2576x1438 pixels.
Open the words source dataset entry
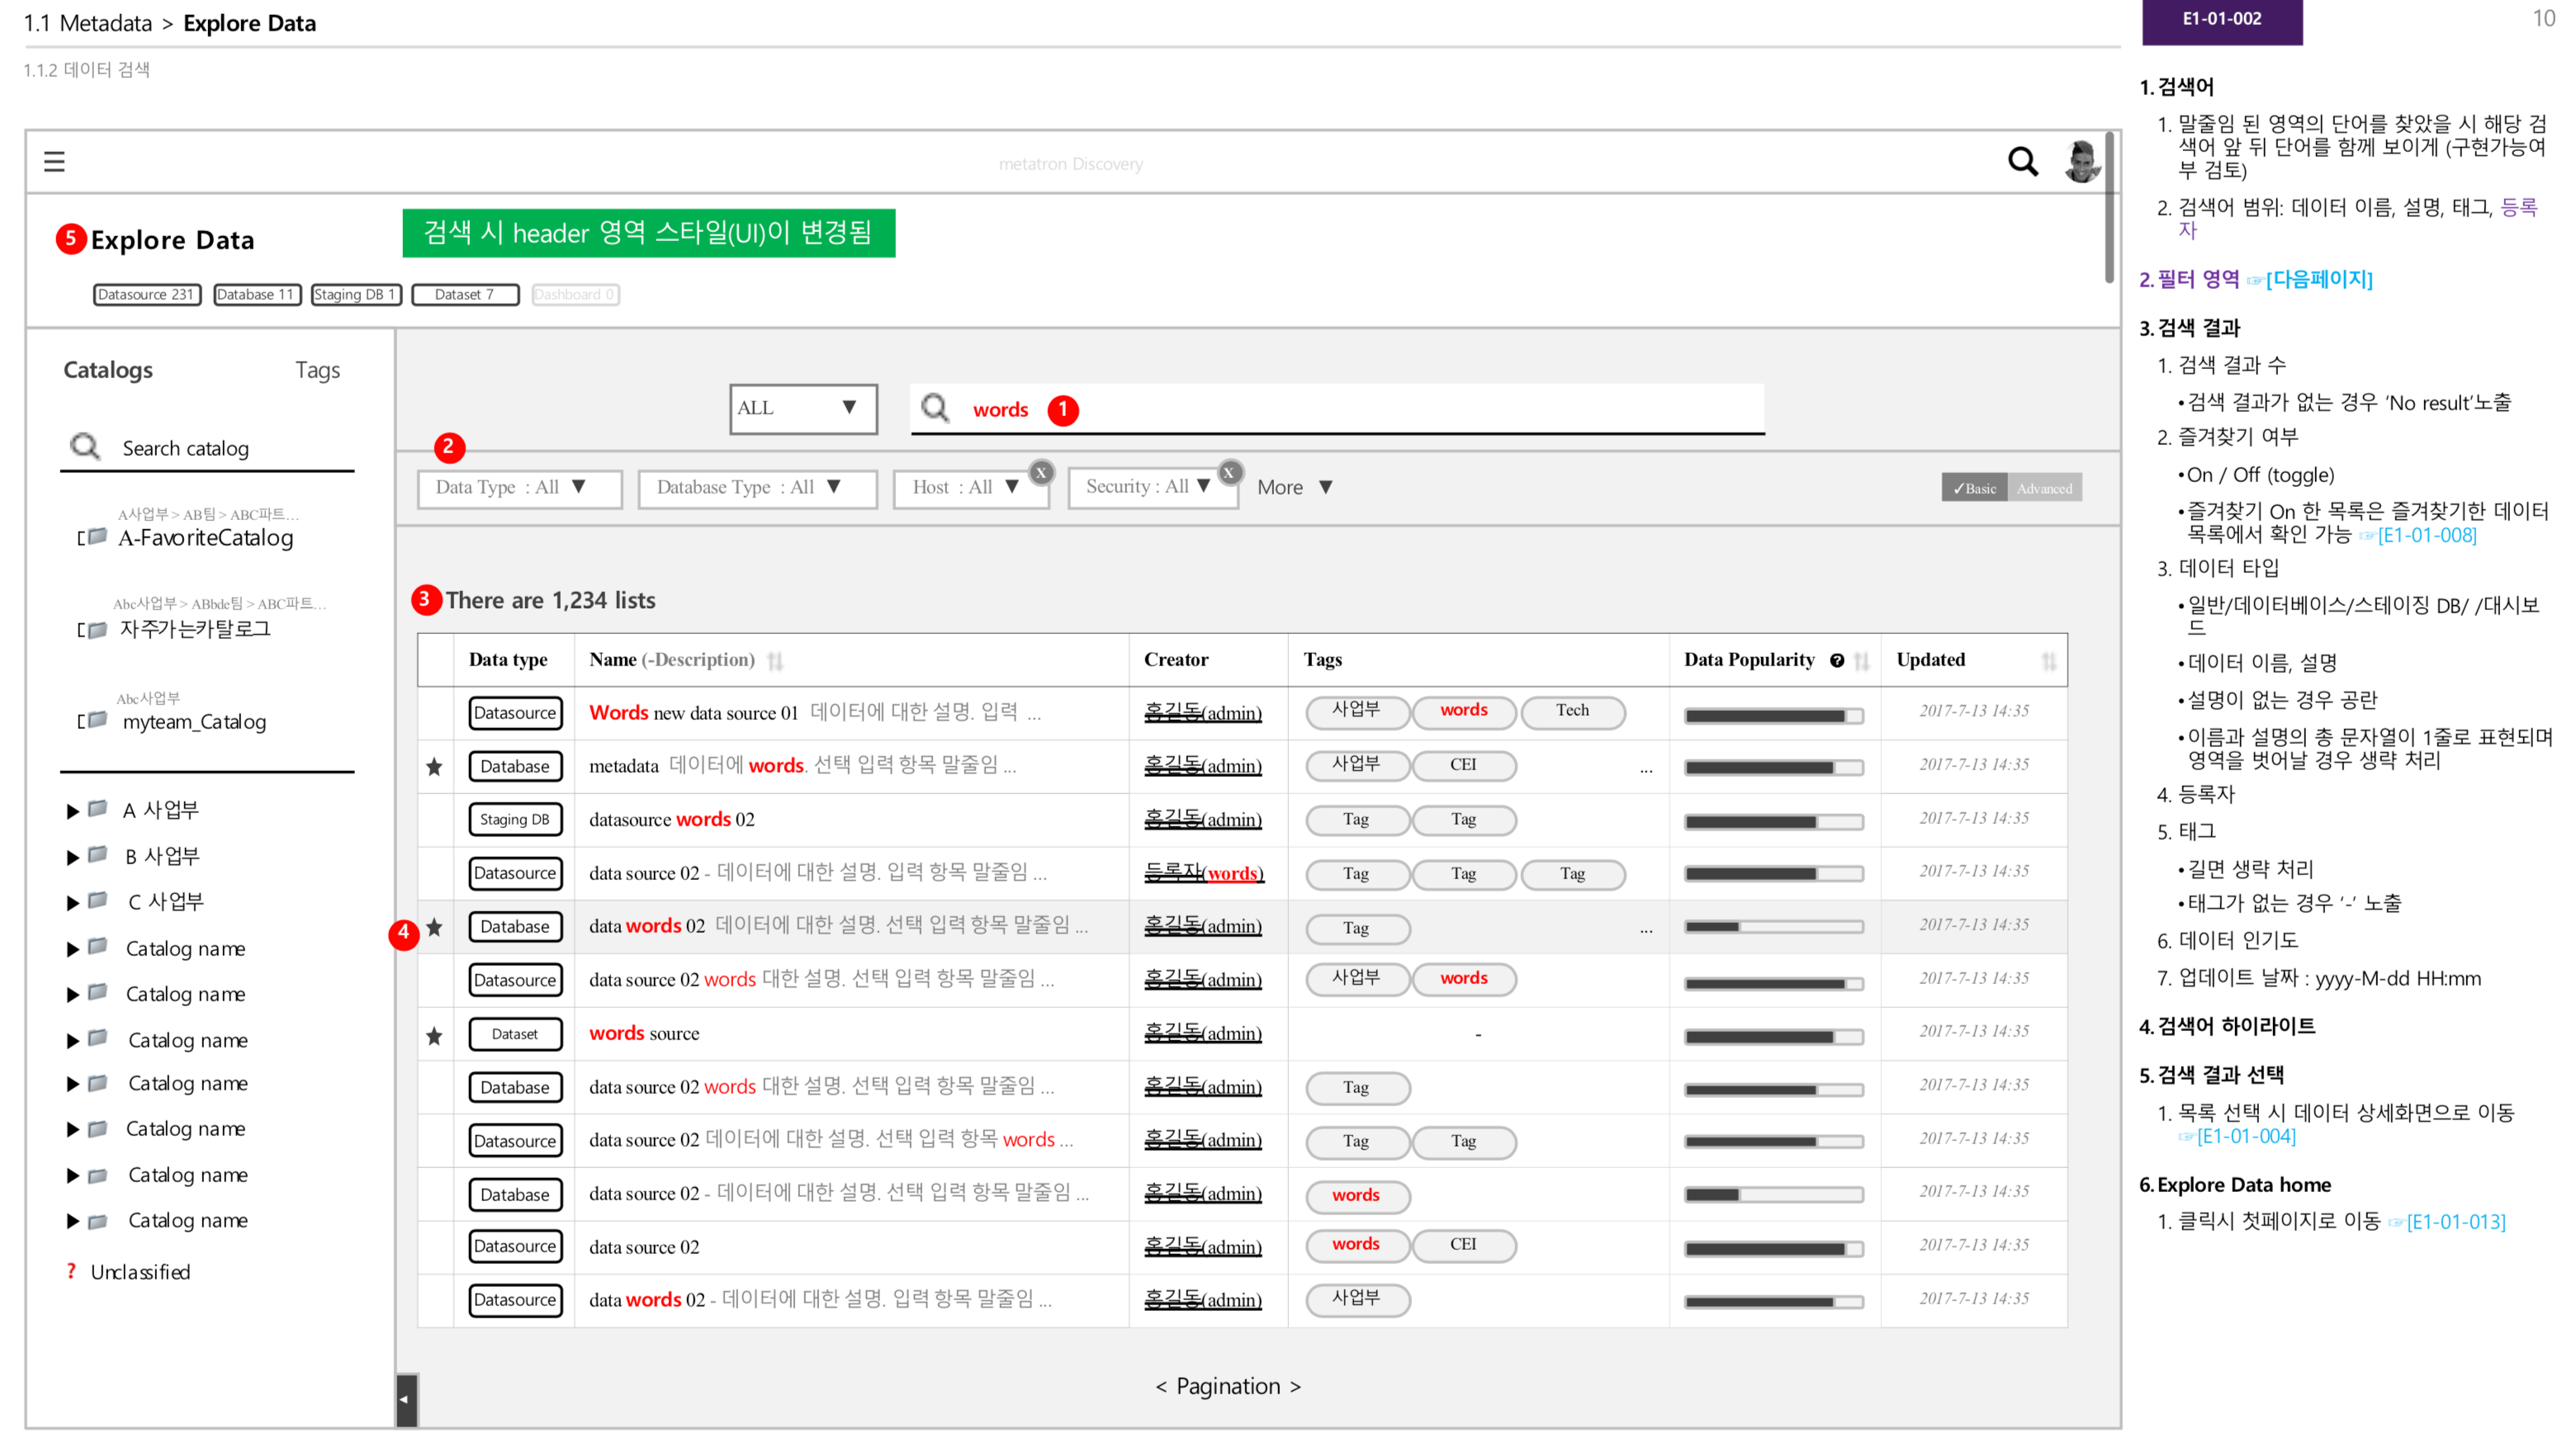point(644,1033)
